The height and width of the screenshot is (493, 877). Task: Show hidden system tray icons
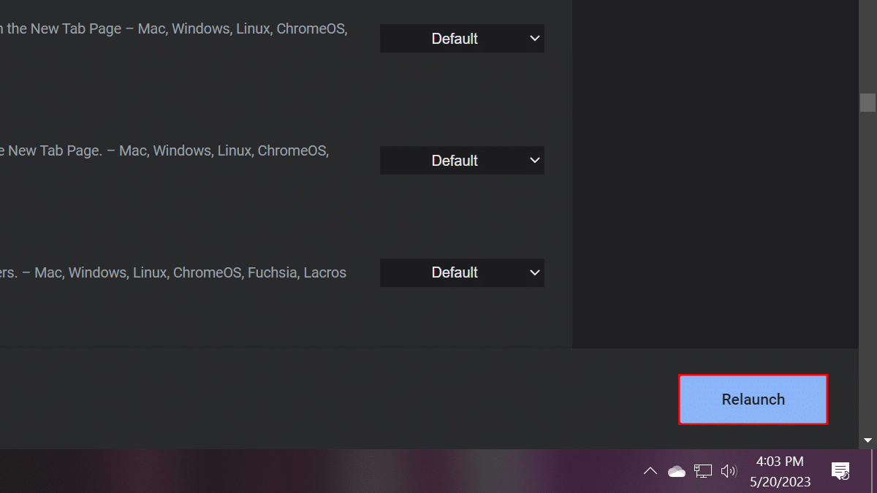(650, 471)
